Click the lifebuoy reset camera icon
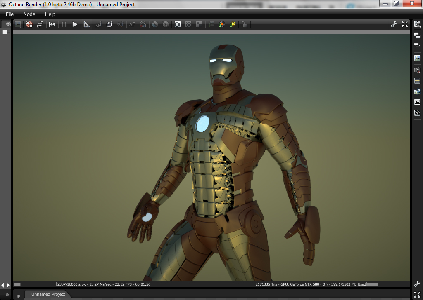 [x=29, y=24]
